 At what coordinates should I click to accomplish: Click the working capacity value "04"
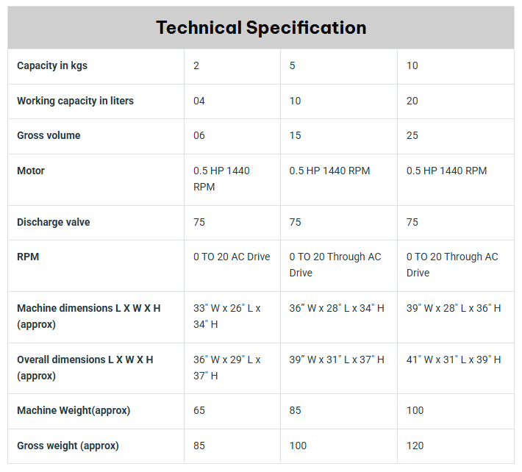coord(199,101)
